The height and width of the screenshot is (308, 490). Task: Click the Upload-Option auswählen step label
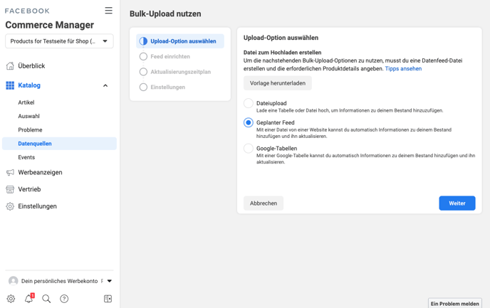point(183,41)
